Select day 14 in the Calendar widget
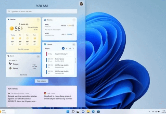Image resolution: width=166 pixels, height=114 pixels. coord(63,48)
